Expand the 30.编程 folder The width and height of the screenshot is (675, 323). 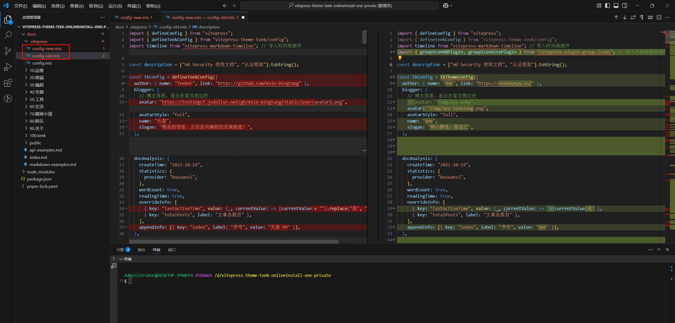click(26, 85)
